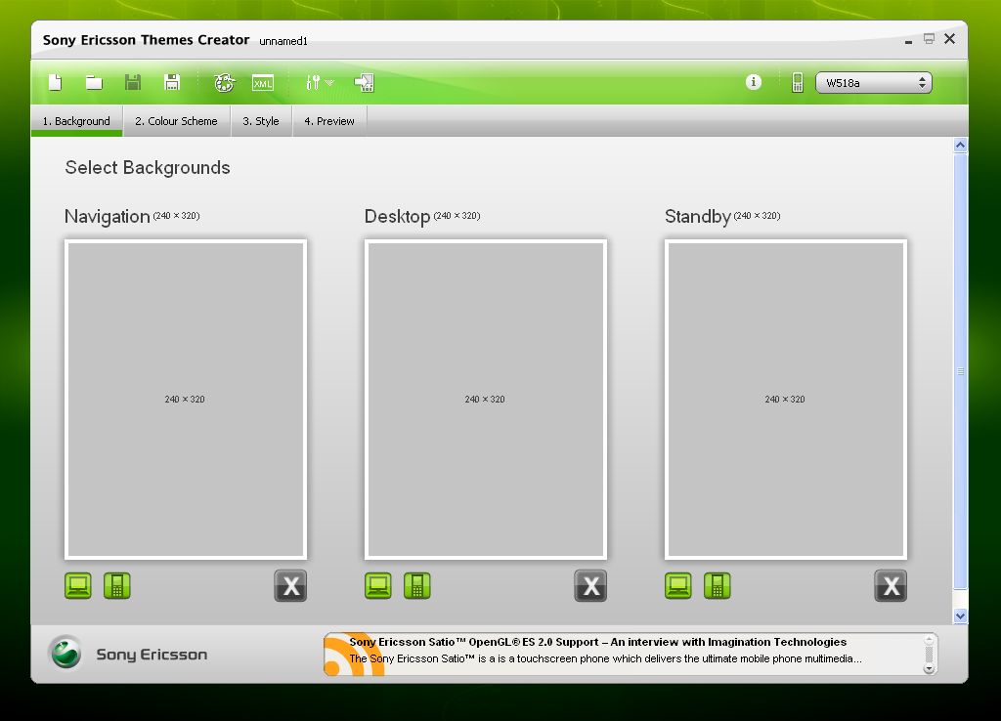1001x721 pixels.
Task: Maximize the Themes Creator window
Action: 929,39
